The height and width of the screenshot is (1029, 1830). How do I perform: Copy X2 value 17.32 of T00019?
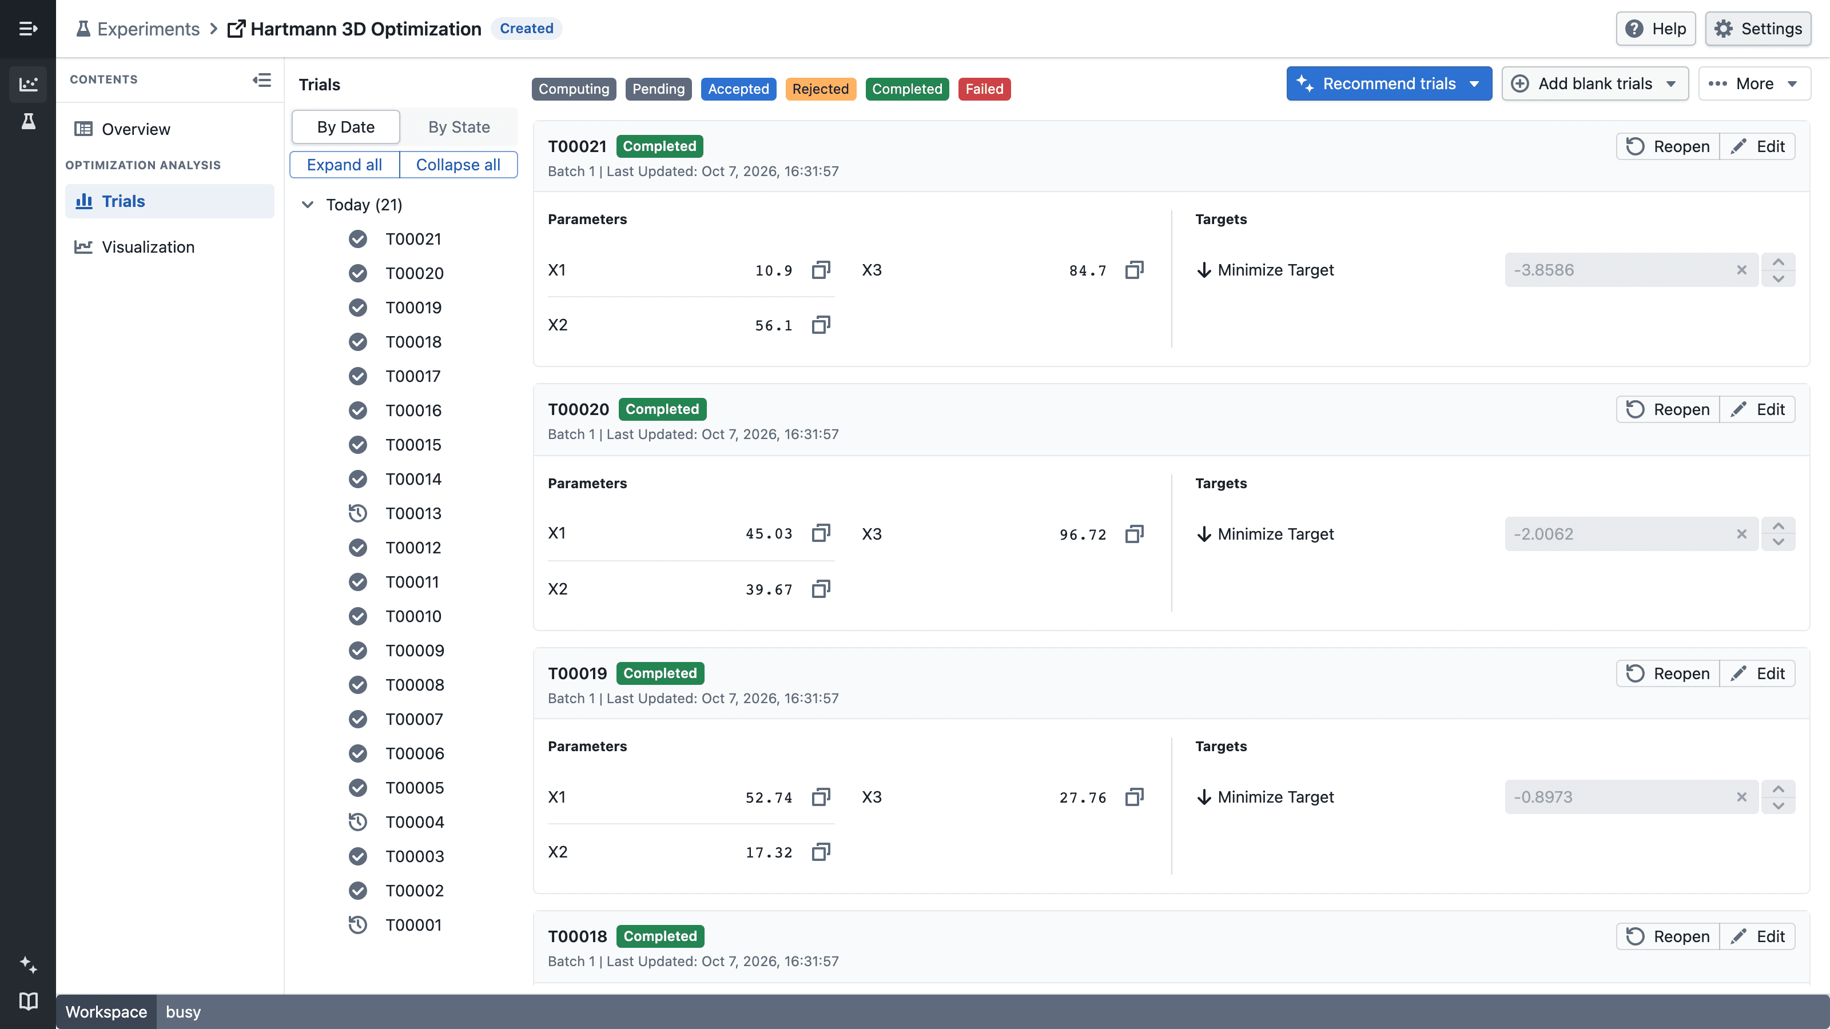click(x=821, y=851)
